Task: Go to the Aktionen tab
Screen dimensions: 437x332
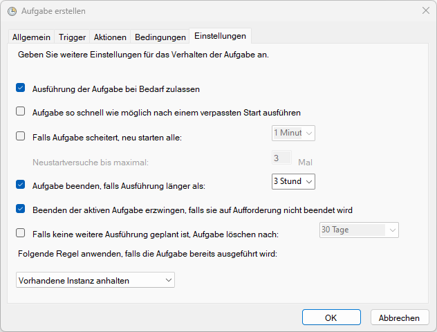Action: (110, 37)
